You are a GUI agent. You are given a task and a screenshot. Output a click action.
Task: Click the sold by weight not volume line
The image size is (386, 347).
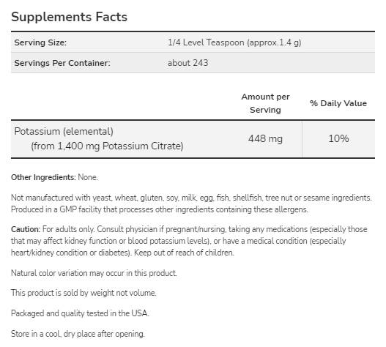click(83, 293)
